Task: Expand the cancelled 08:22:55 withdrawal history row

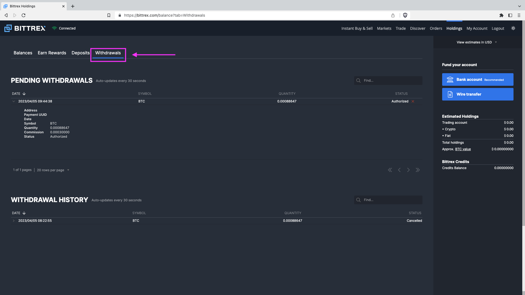Action: (x=14, y=221)
